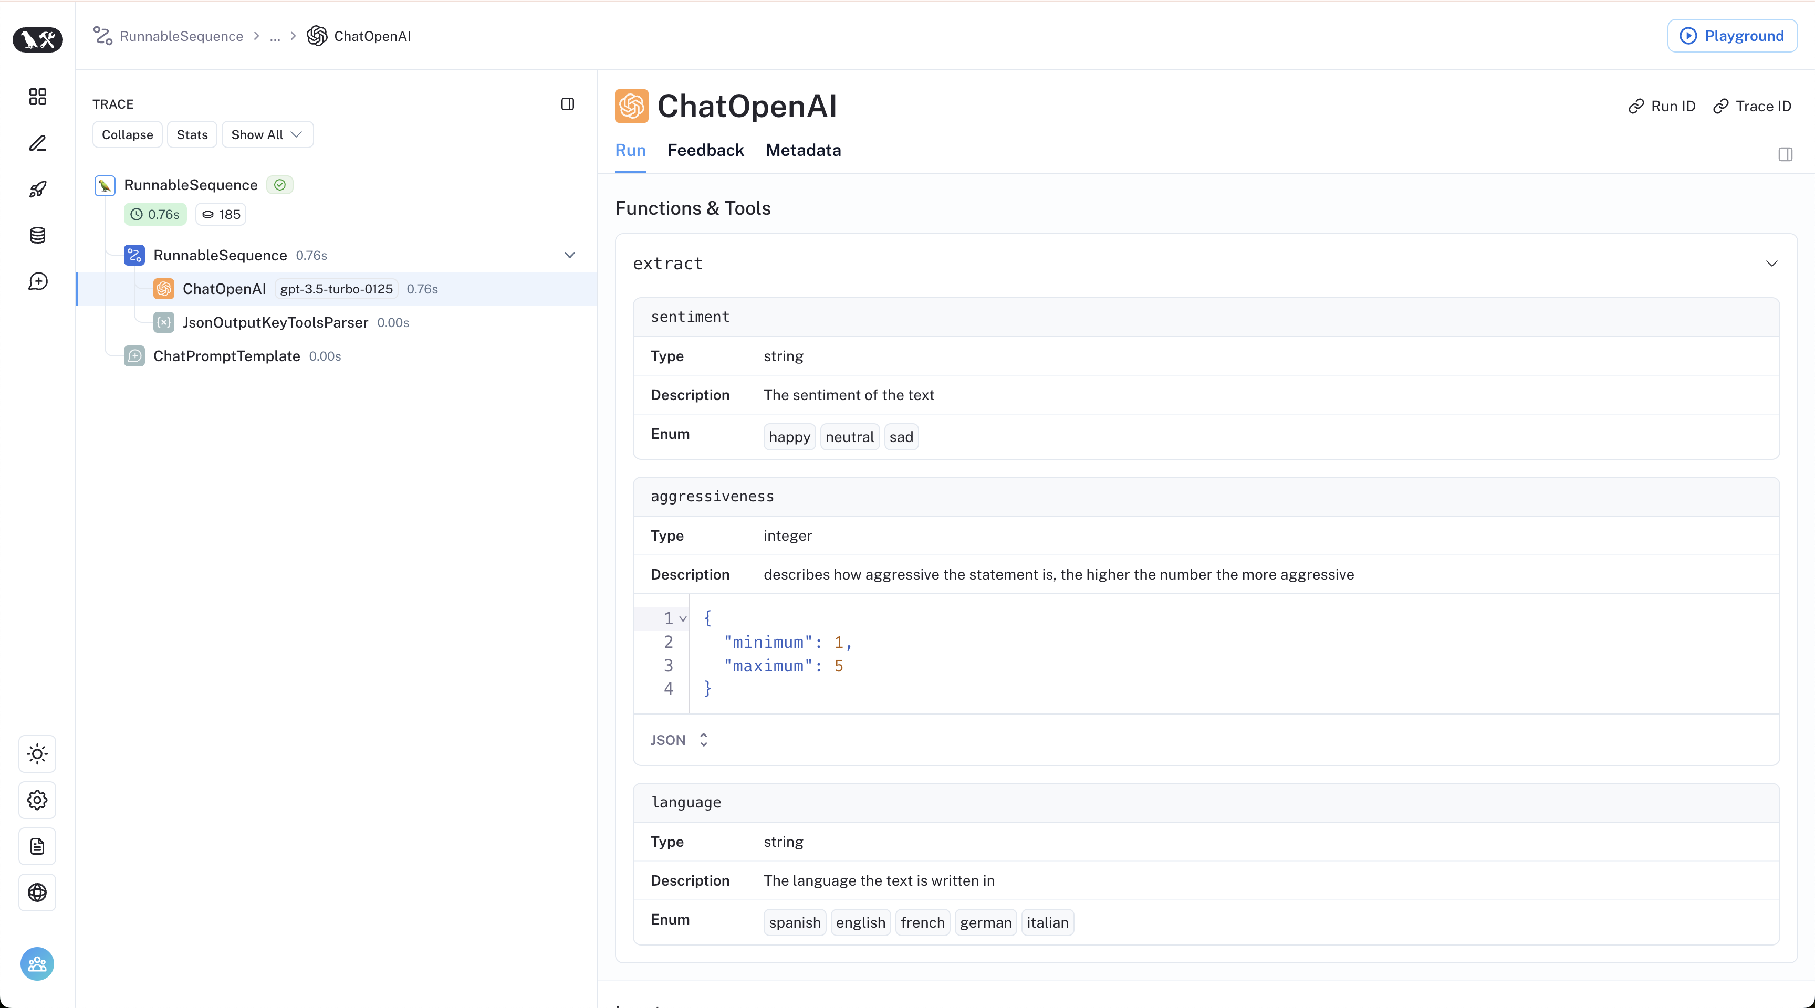Click the chat-plus feedback icon in sidebar
Image resolution: width=1815 pixels, height=1008 pixels.
coord(37,282)
